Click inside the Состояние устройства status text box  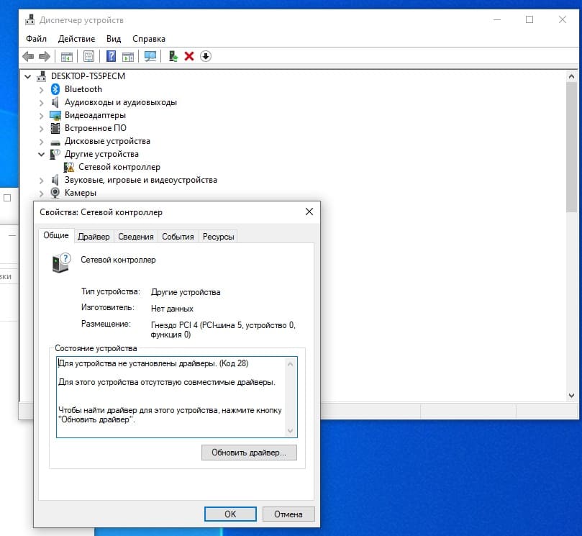click(177, 397)
